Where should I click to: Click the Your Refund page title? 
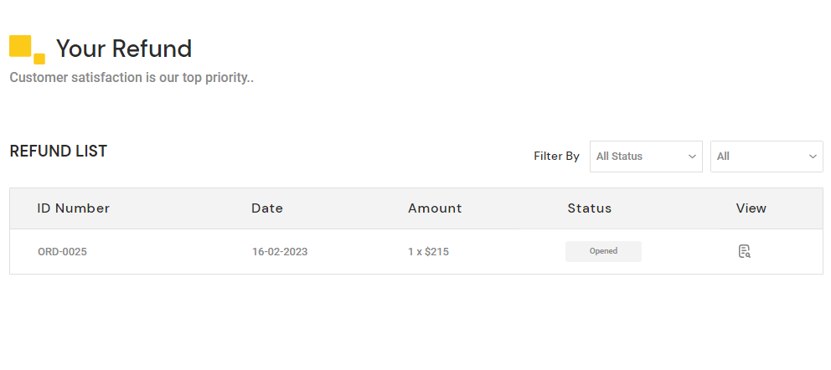124,49
